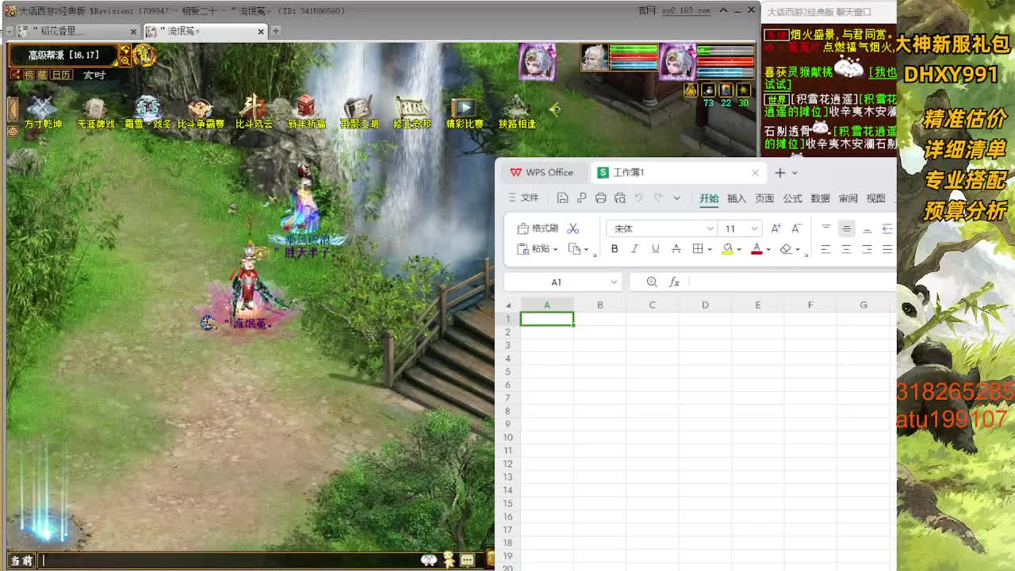Click the Underline formatting icon

click(655, 249)
